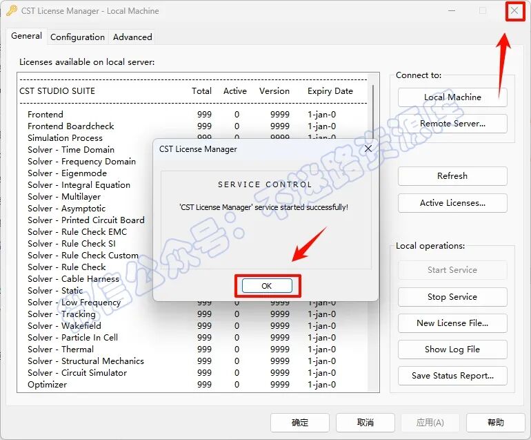Click the 帮助 button
This screenshot has height=440, width=531.
pos(495,422)
